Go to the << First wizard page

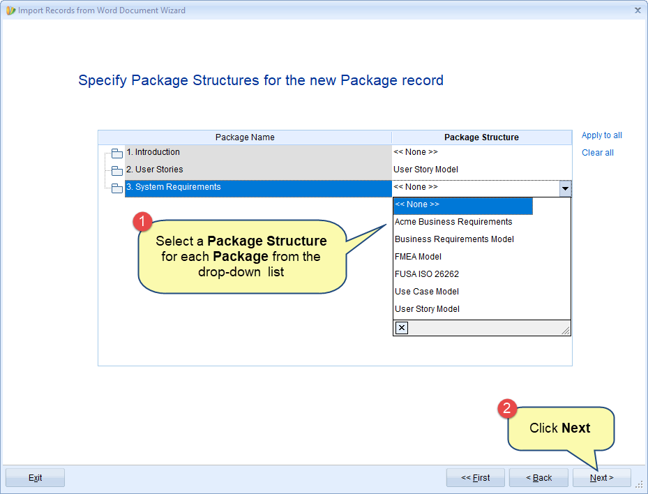click(x=475, y=478)
